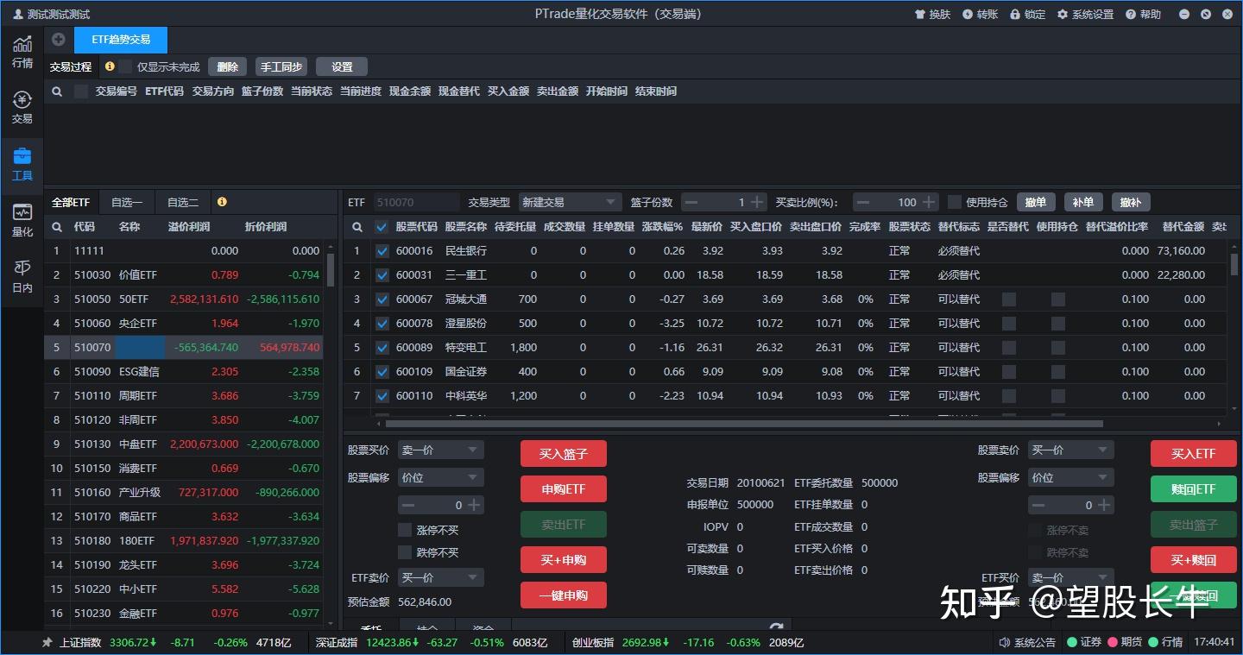This screenshot has height=655, width=1243.
Task: Click the green 赎回ETF button
Action: click(1193, 489)
